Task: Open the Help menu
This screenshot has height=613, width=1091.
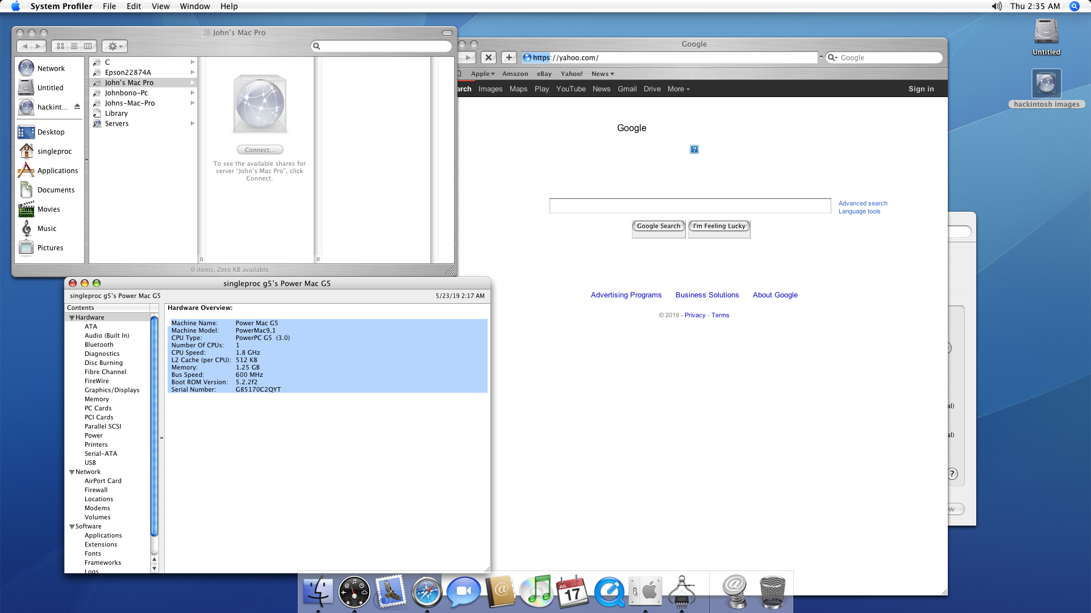Action: coord(229,6)
